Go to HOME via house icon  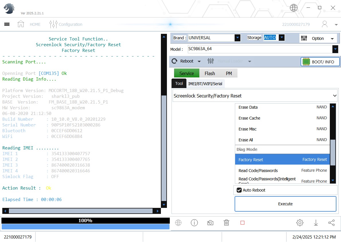click(x=21, y=24)
